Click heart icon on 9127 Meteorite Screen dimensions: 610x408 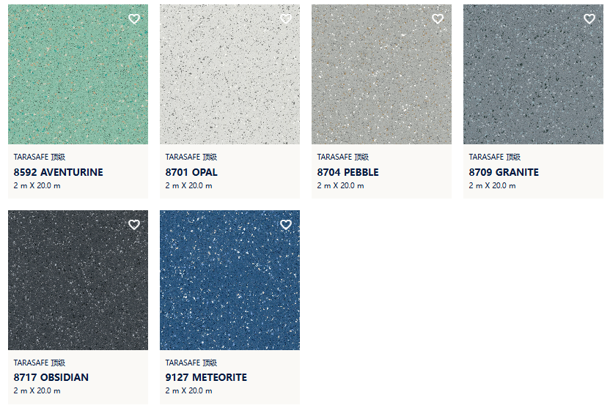coord(286,225)
